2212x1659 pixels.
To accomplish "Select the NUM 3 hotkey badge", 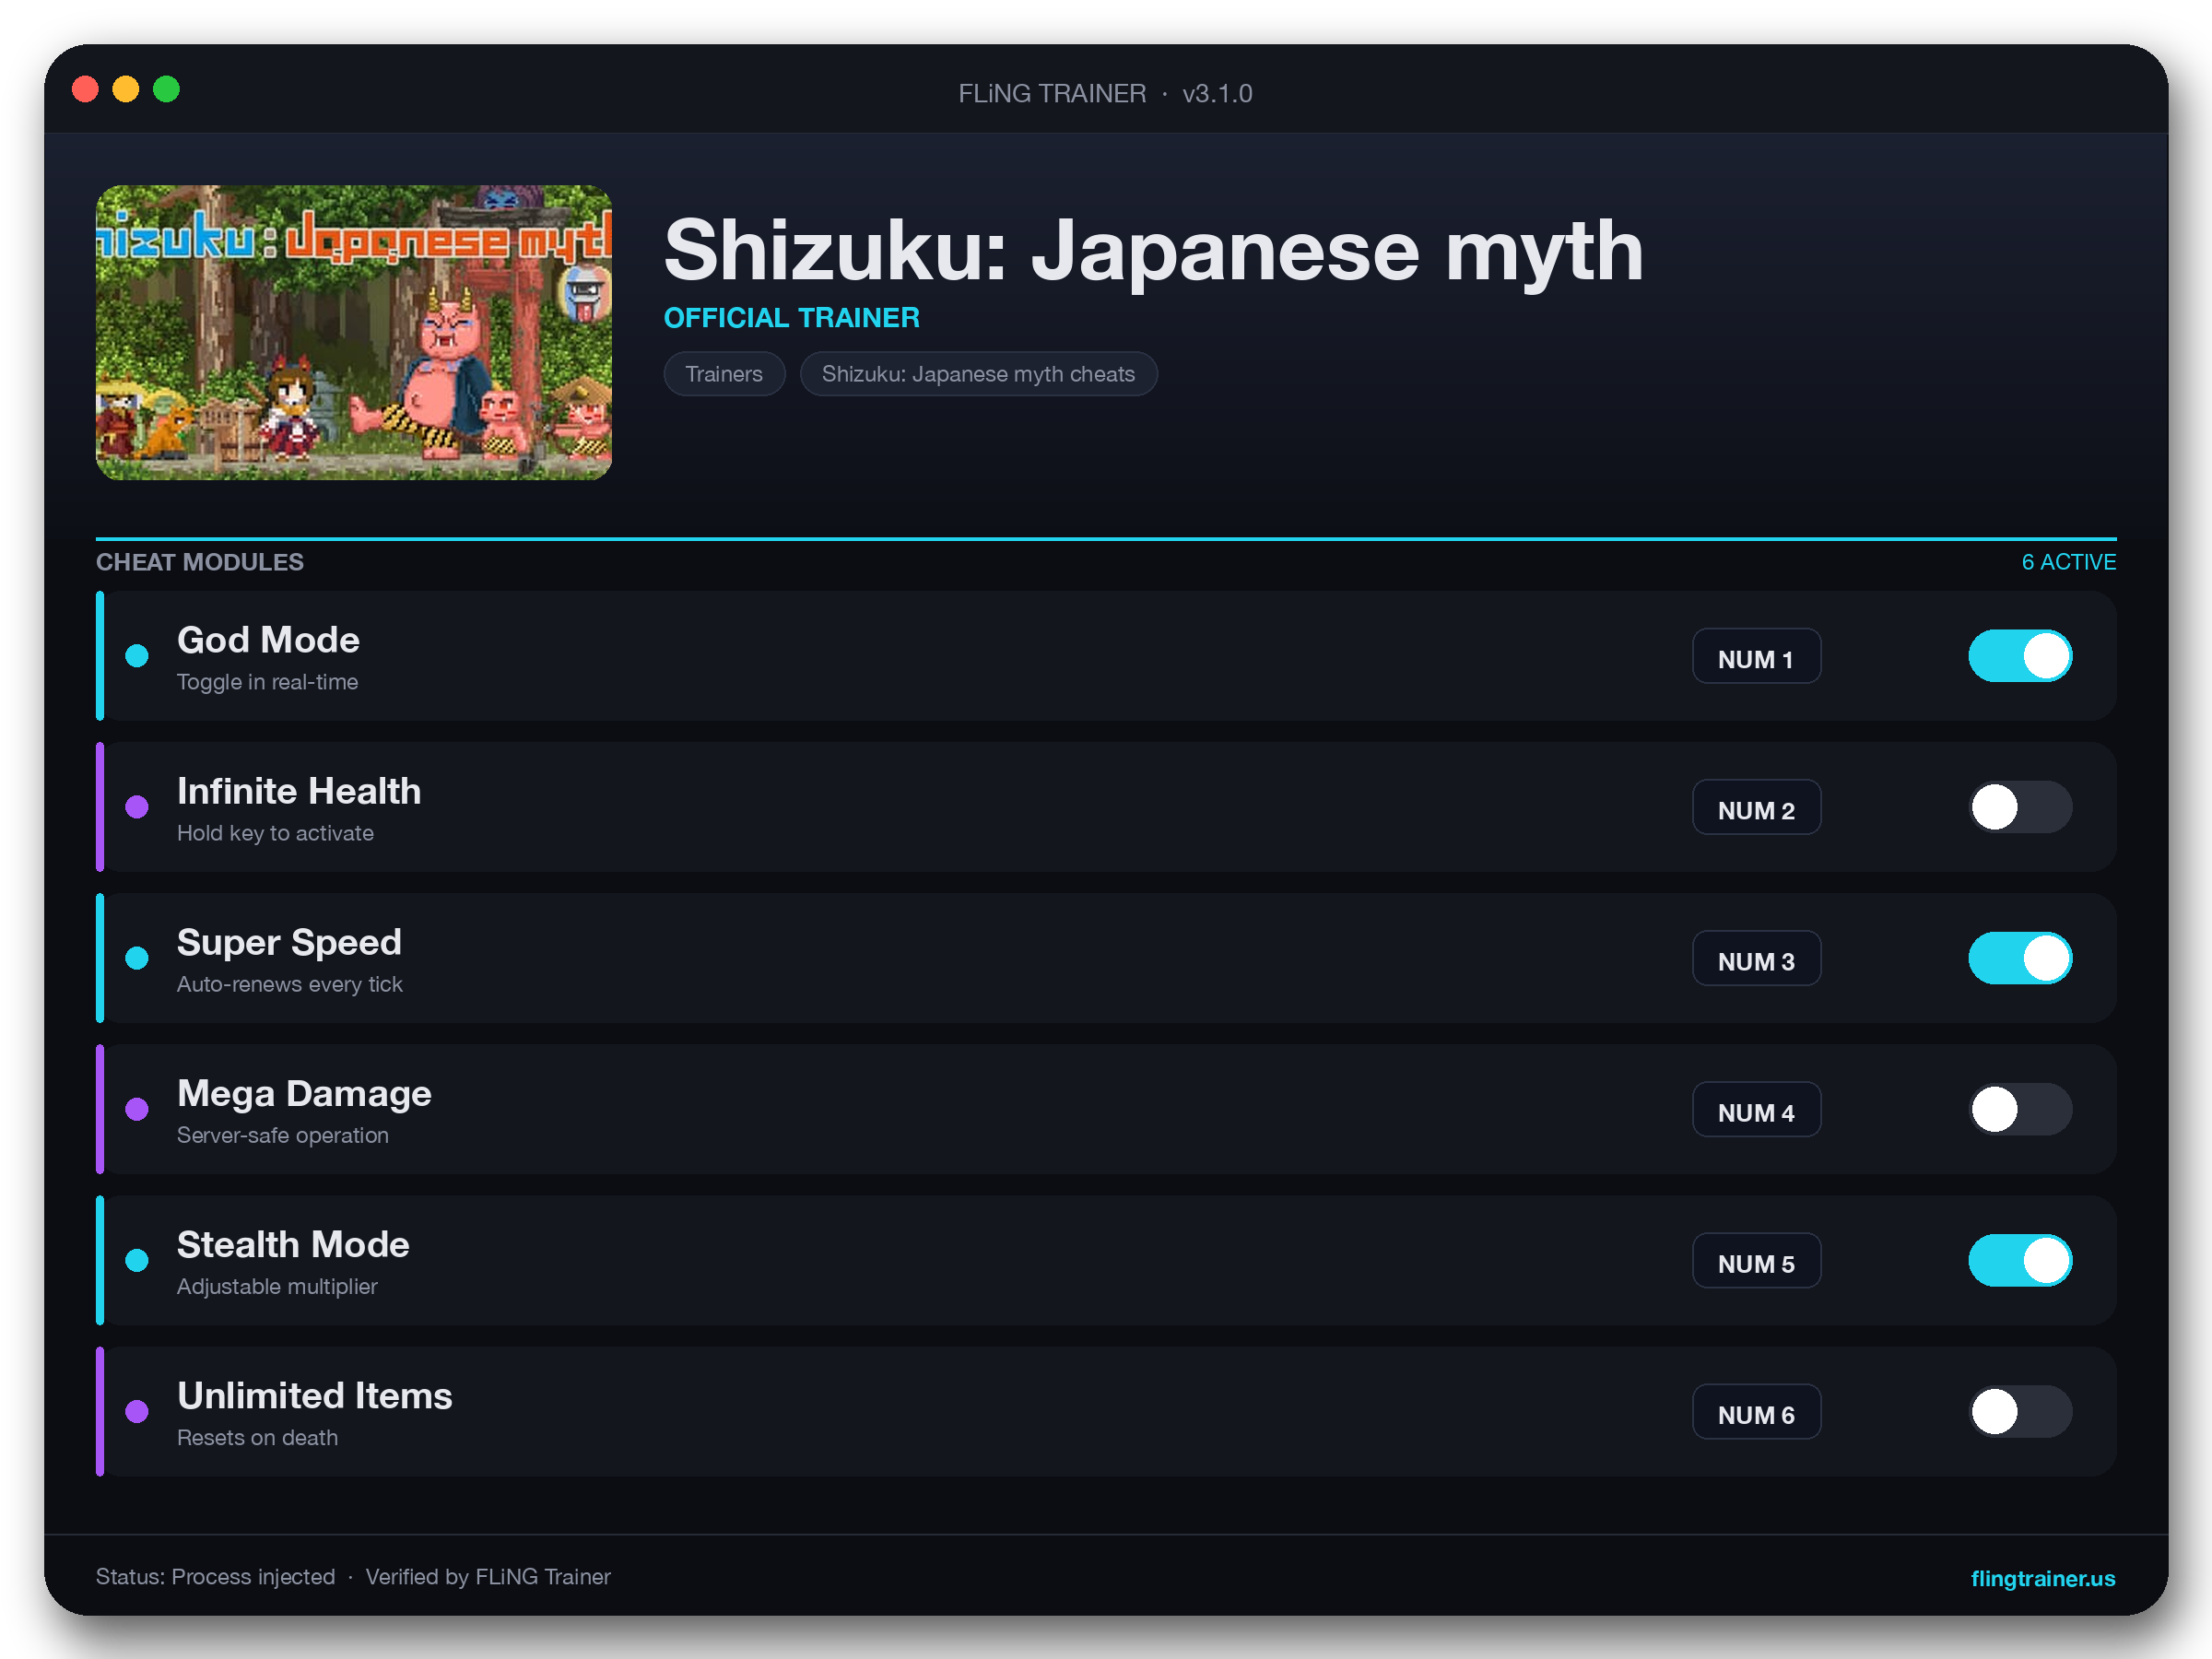I will click(1756, 959).
